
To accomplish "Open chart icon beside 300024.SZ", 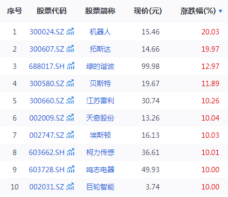I will [x=70, y=31].
